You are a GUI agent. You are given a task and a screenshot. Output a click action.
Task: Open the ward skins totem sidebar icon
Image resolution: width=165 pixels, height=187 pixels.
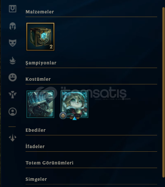point(12,94)
